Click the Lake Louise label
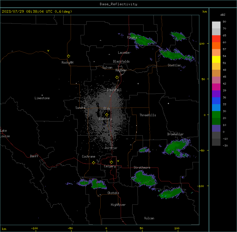The image size is (237, 232). [5, 133]
